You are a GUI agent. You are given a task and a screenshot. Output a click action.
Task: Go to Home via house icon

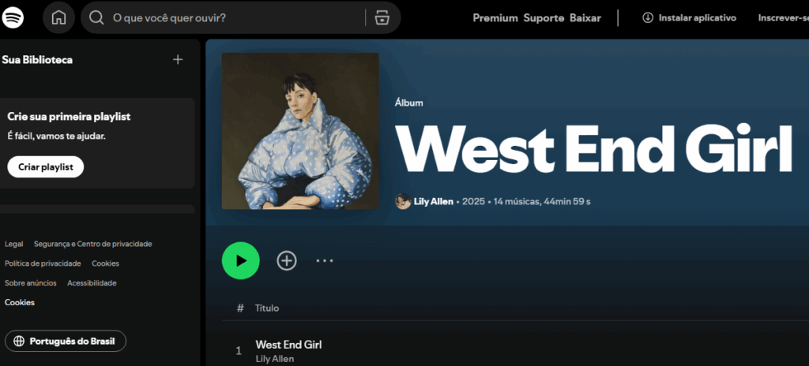point(58,17)
